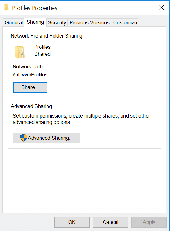Screen dimensions: 170x231
Task: Switch to the General tab
Action: click(x=14, y=22)
